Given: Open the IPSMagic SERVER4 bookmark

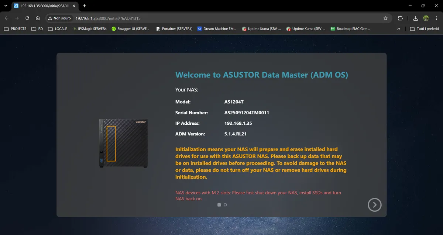Looking at the screenshot, I should (x=90, y=28).
